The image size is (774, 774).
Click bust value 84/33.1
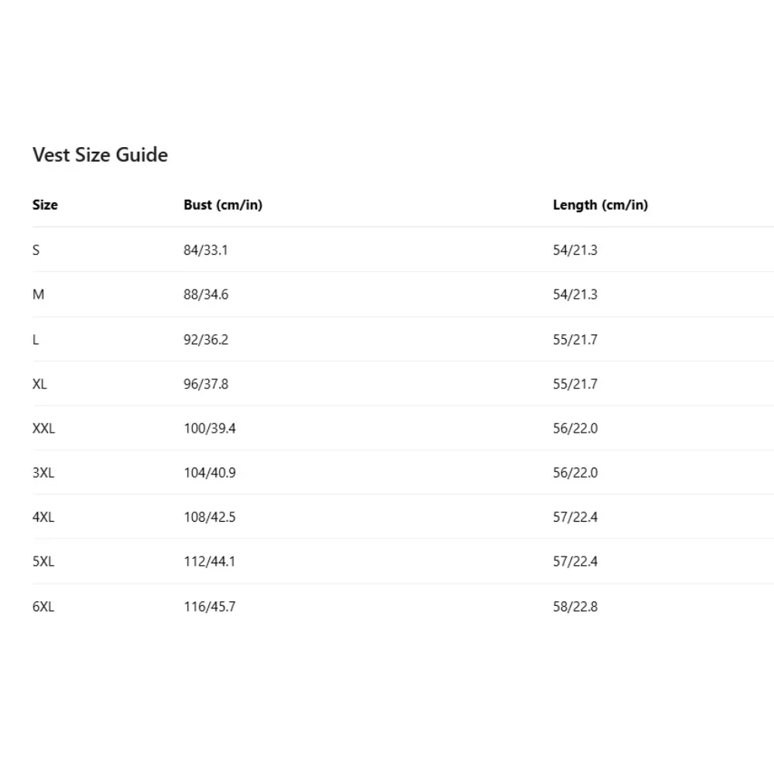pyautogui.click(x=206, y=250)
